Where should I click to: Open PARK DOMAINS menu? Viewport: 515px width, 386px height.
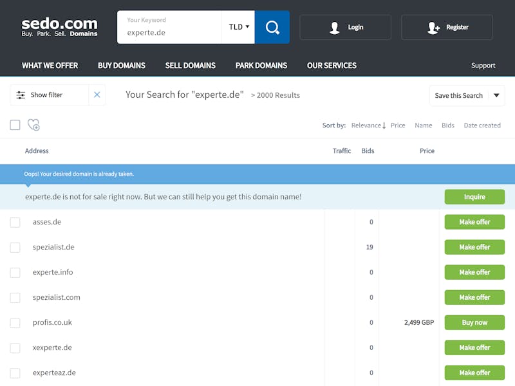(261, 66)
